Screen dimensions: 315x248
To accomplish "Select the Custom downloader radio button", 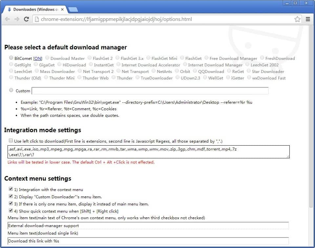I will point(11,90).
